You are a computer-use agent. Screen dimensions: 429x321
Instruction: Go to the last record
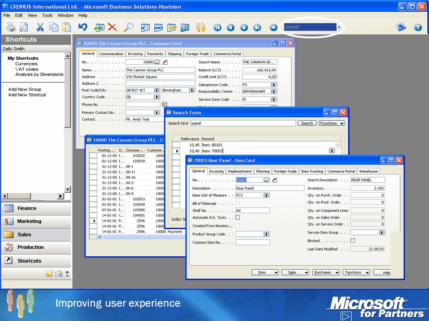tap(257, 28)
